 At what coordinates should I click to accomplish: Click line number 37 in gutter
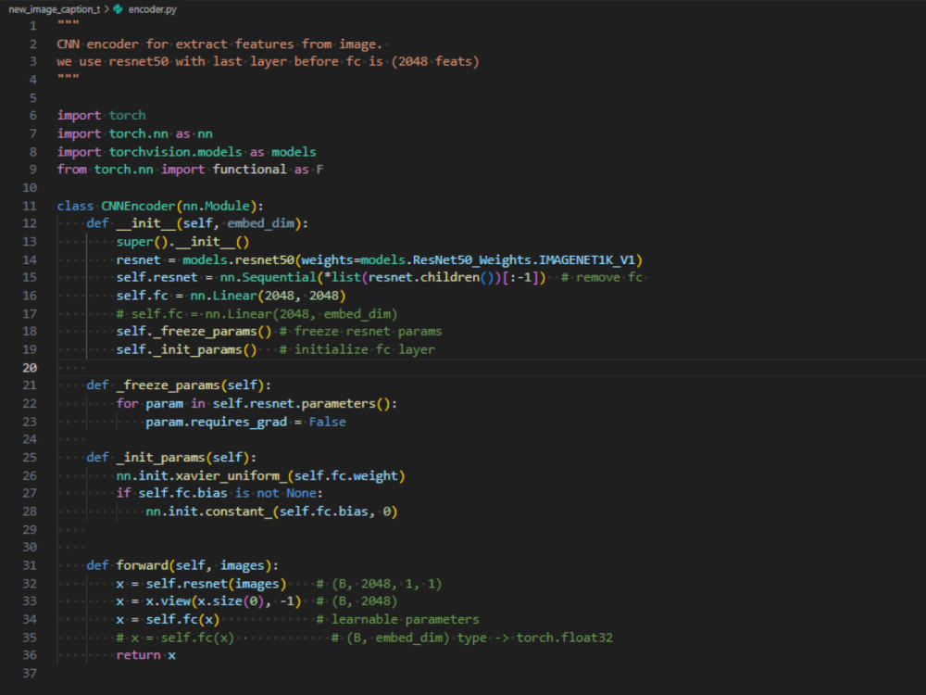[30, 673]
